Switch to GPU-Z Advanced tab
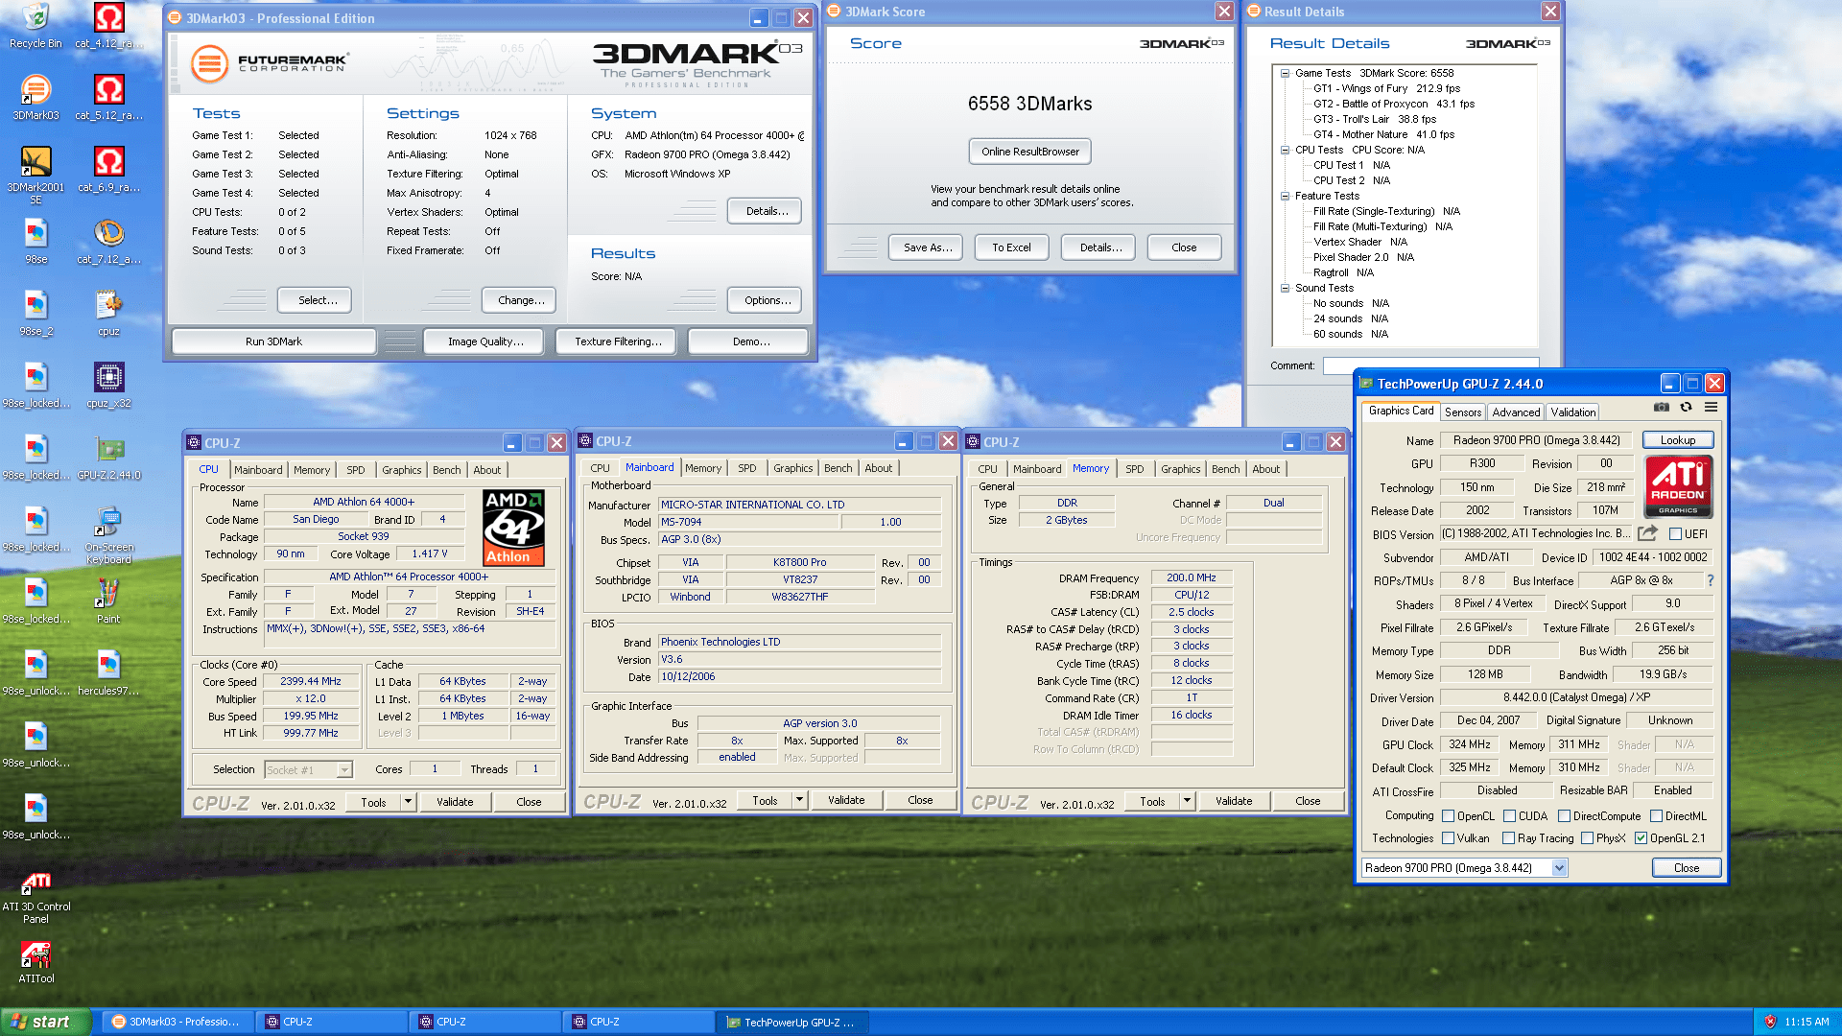The image size is (1842, 1036). pyautogui.click(x=1516, y=412)
